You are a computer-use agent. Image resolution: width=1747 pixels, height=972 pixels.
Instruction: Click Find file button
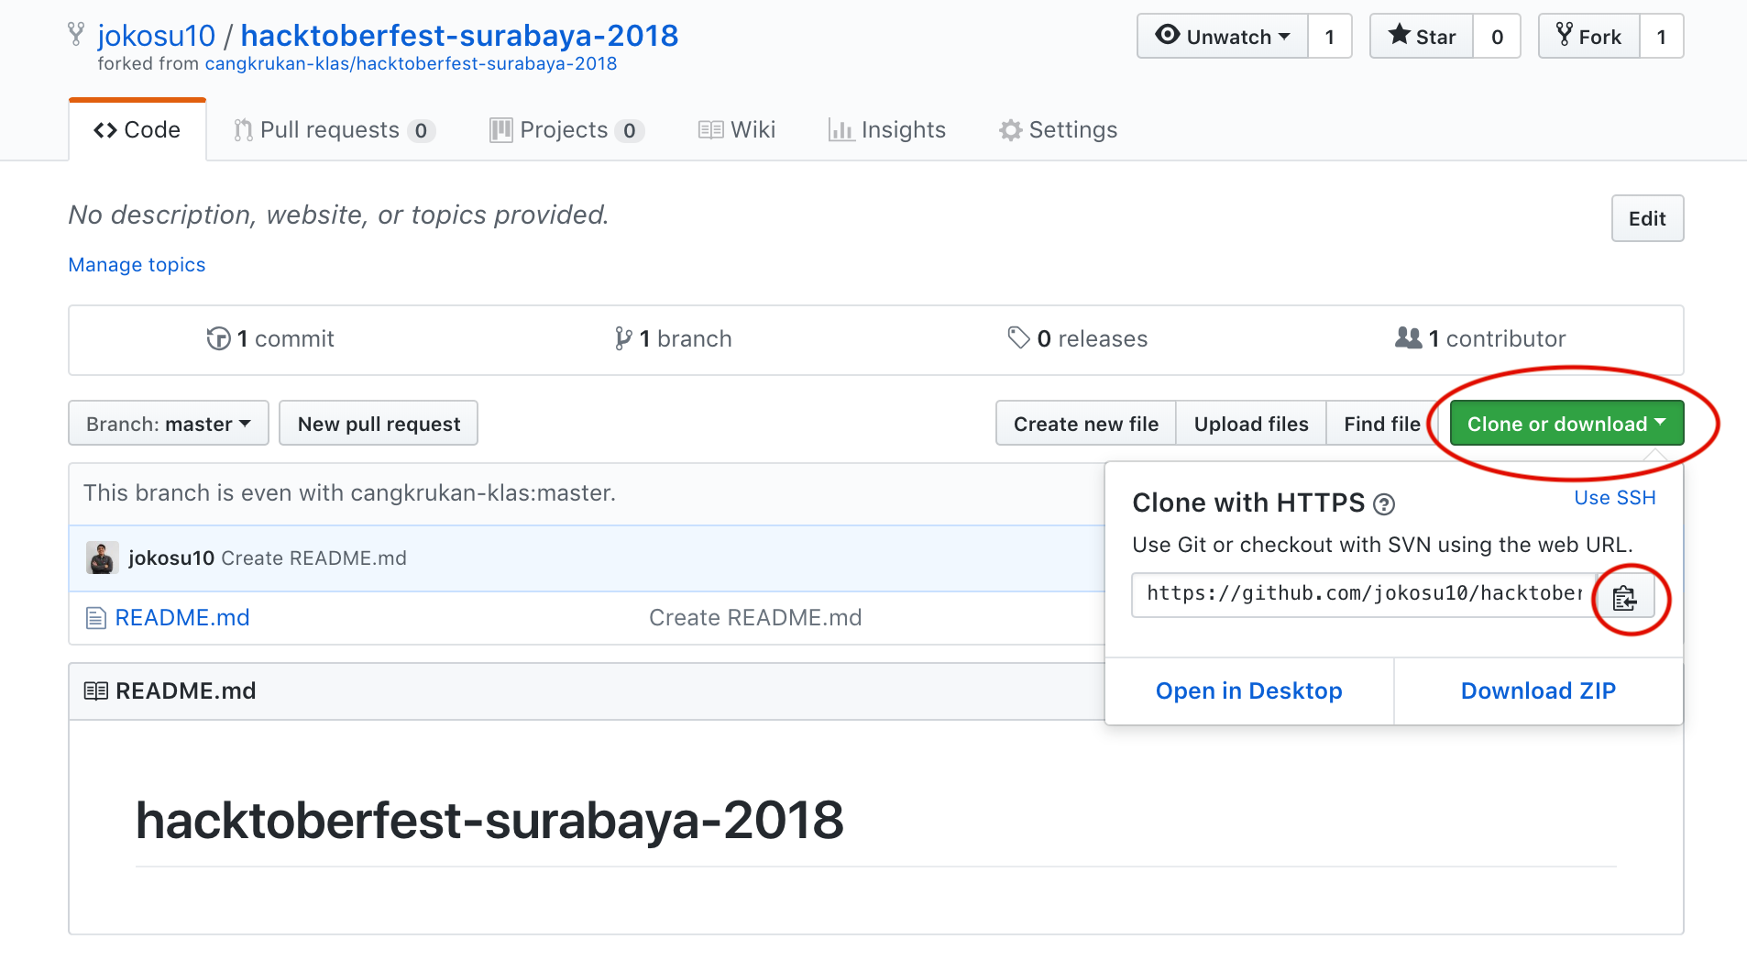tap(1381, 424)
